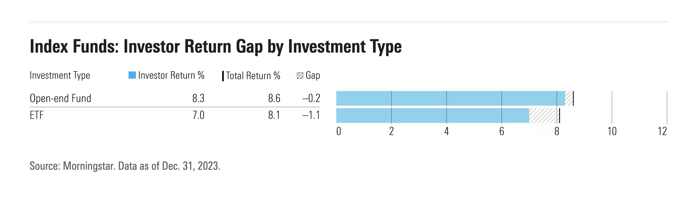Click the 12 label on the axis
687x200 pixels.
[x=663, y=131]
